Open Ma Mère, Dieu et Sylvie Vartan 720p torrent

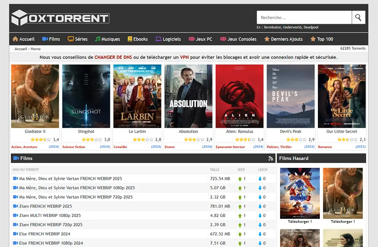[76, 197]
